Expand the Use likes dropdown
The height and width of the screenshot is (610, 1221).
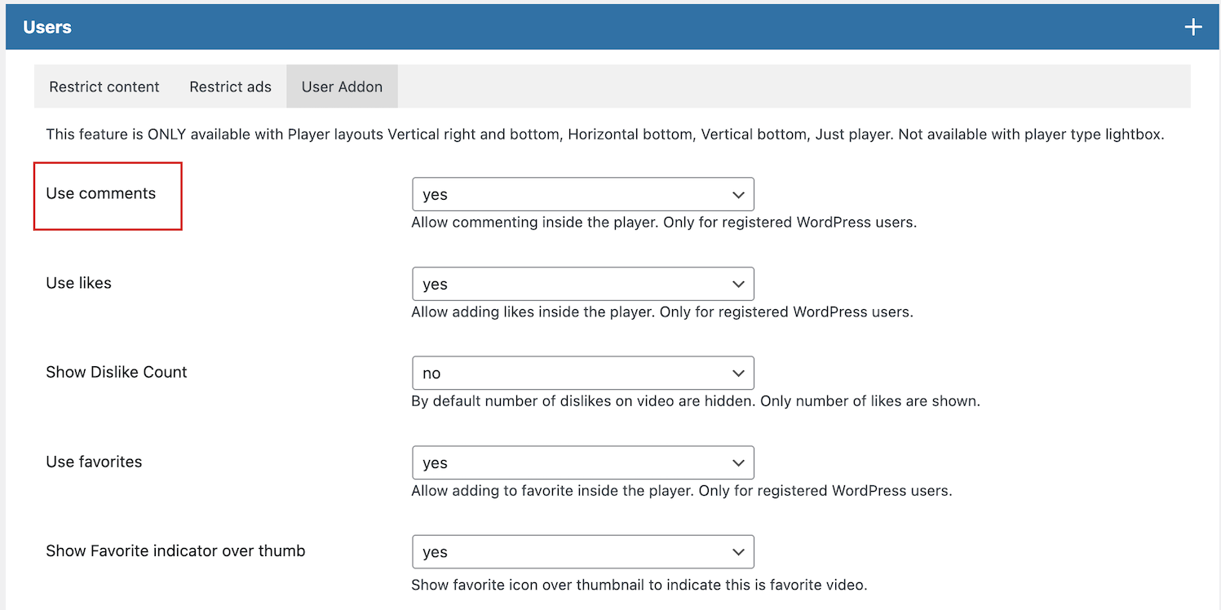pyautogui.click(x=582, y=284)
